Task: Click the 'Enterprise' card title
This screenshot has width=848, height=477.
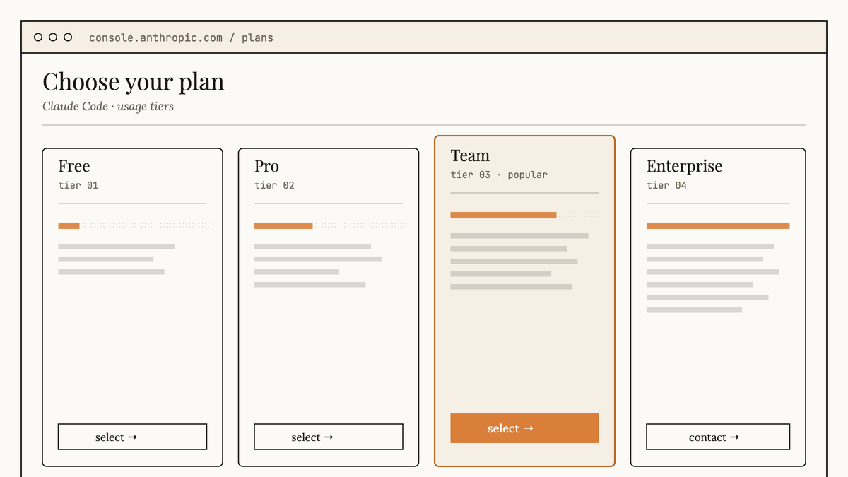Action: [x=685, y=166]
